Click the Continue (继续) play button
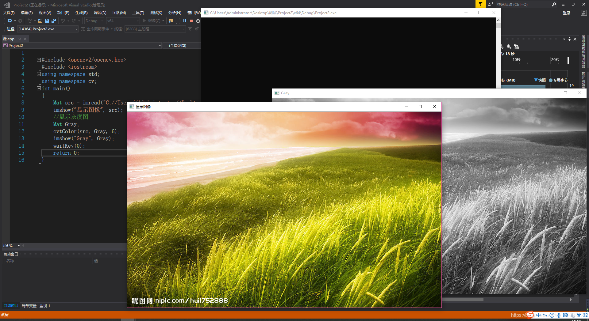 pos(151,21)
